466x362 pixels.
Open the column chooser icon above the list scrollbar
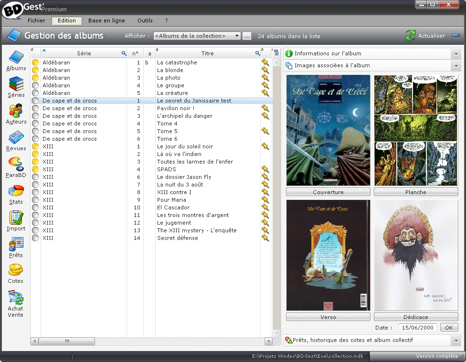(276, 52)
